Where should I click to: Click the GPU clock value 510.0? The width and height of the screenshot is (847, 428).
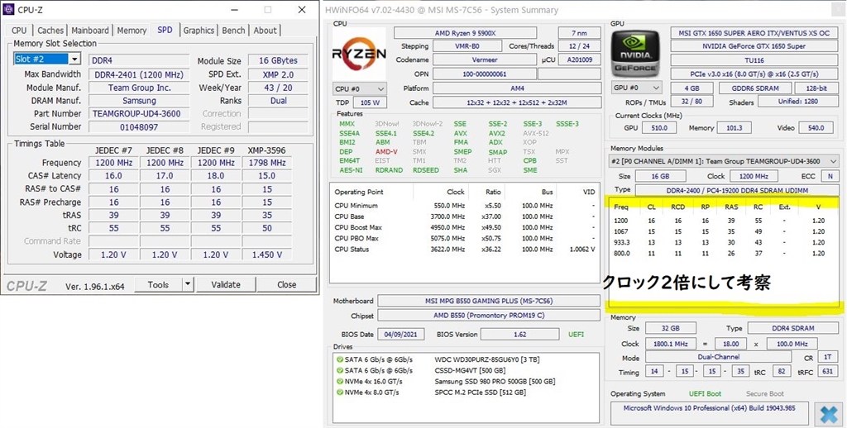pos(659,128)
